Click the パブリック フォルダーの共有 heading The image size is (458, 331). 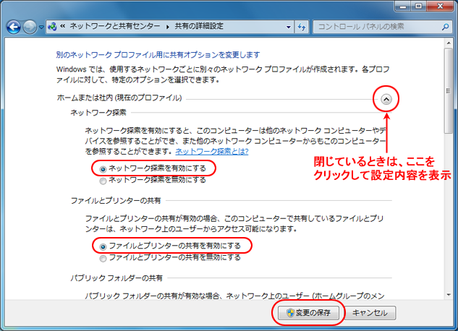click(116, 278)
